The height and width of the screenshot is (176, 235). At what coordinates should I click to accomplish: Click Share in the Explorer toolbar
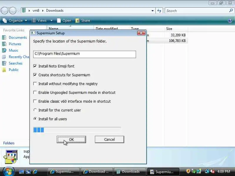(x=83, y=21)
